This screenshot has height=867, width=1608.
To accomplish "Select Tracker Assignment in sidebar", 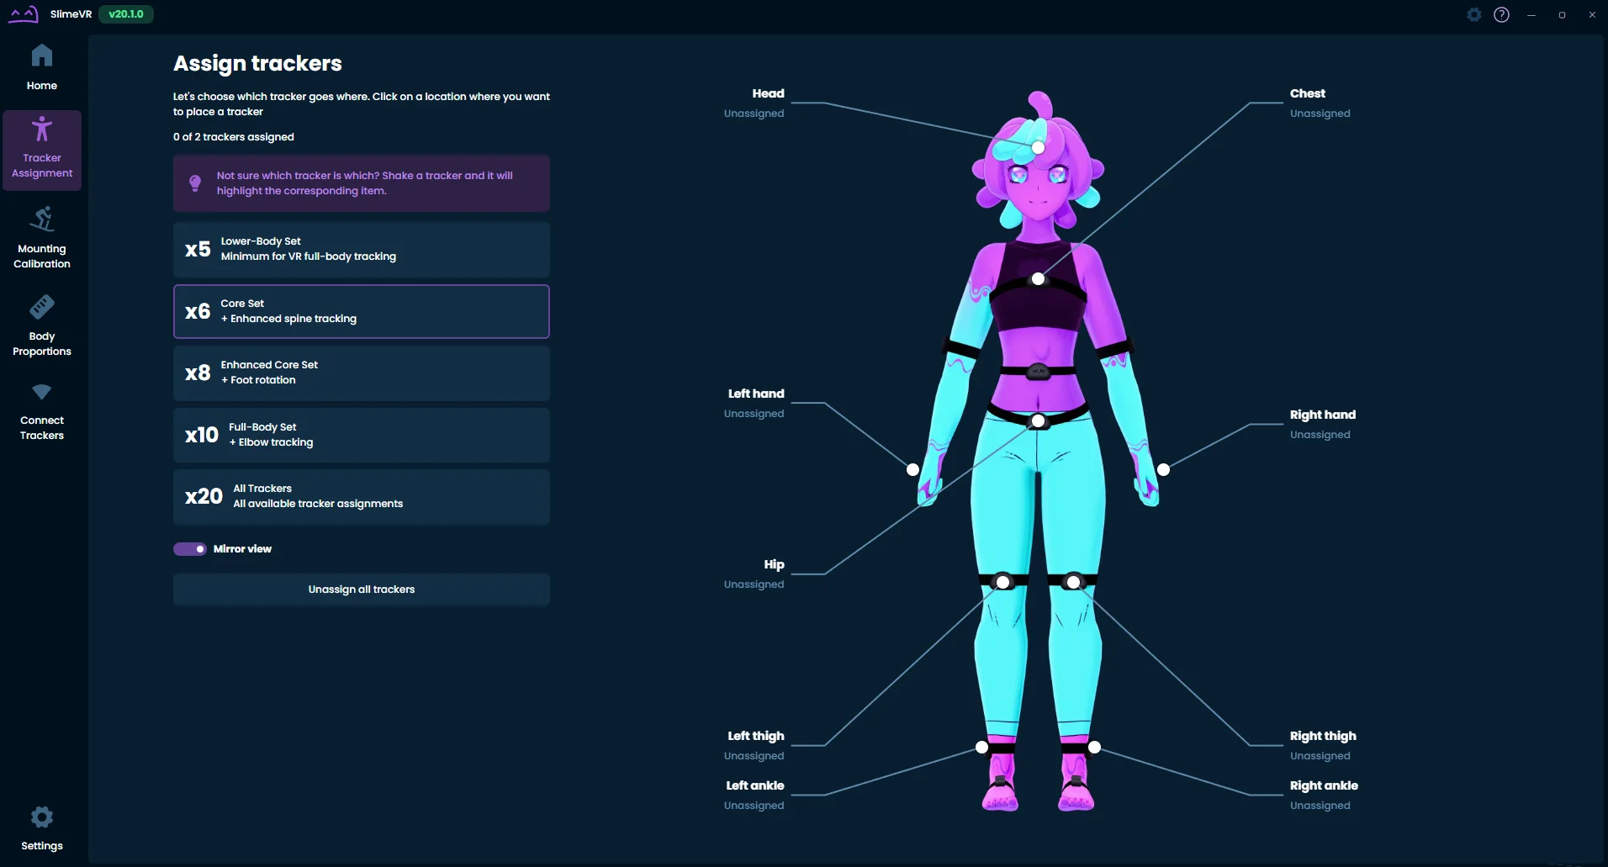I will tap(42, 150).
